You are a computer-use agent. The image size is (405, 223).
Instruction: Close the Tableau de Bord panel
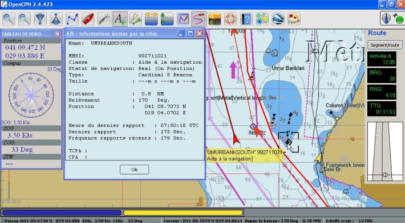point(58,34)
